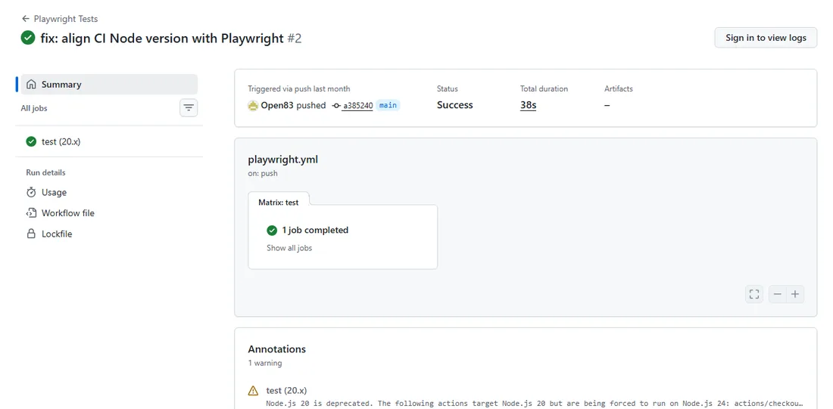Click the 38s total duration link
This screenshot has width=833, height=409.
528,105
